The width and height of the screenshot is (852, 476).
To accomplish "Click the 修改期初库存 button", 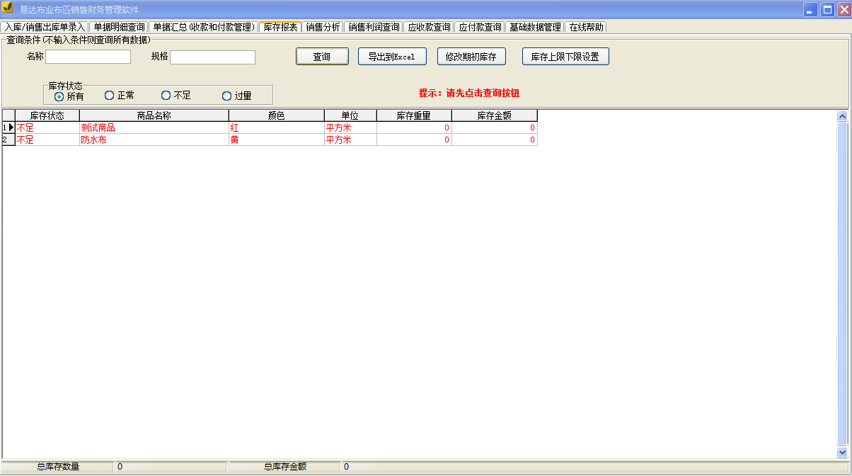I will click(x=472, y=57).
